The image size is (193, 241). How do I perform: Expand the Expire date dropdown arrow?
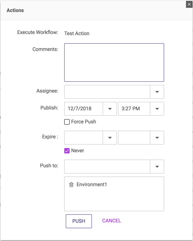[x=110, y=138]
